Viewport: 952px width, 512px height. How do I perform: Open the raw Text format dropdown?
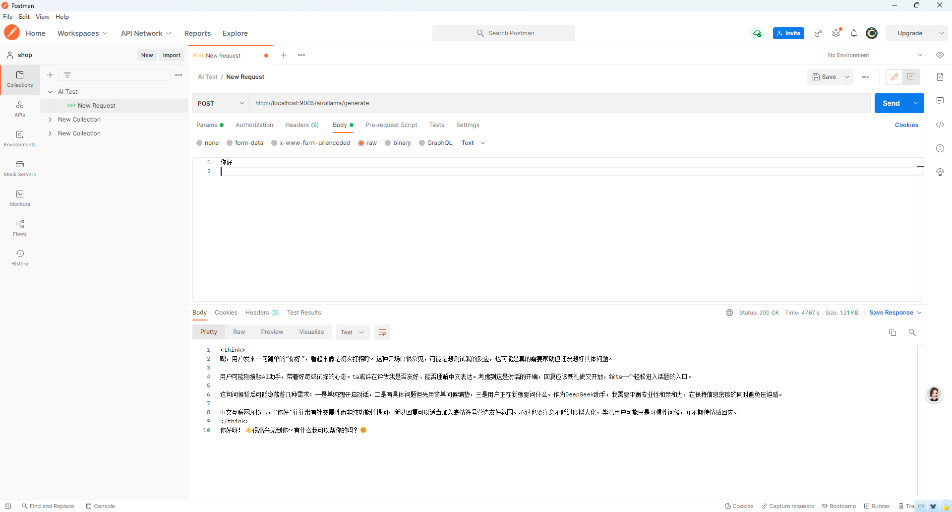[x=474, y=143]
